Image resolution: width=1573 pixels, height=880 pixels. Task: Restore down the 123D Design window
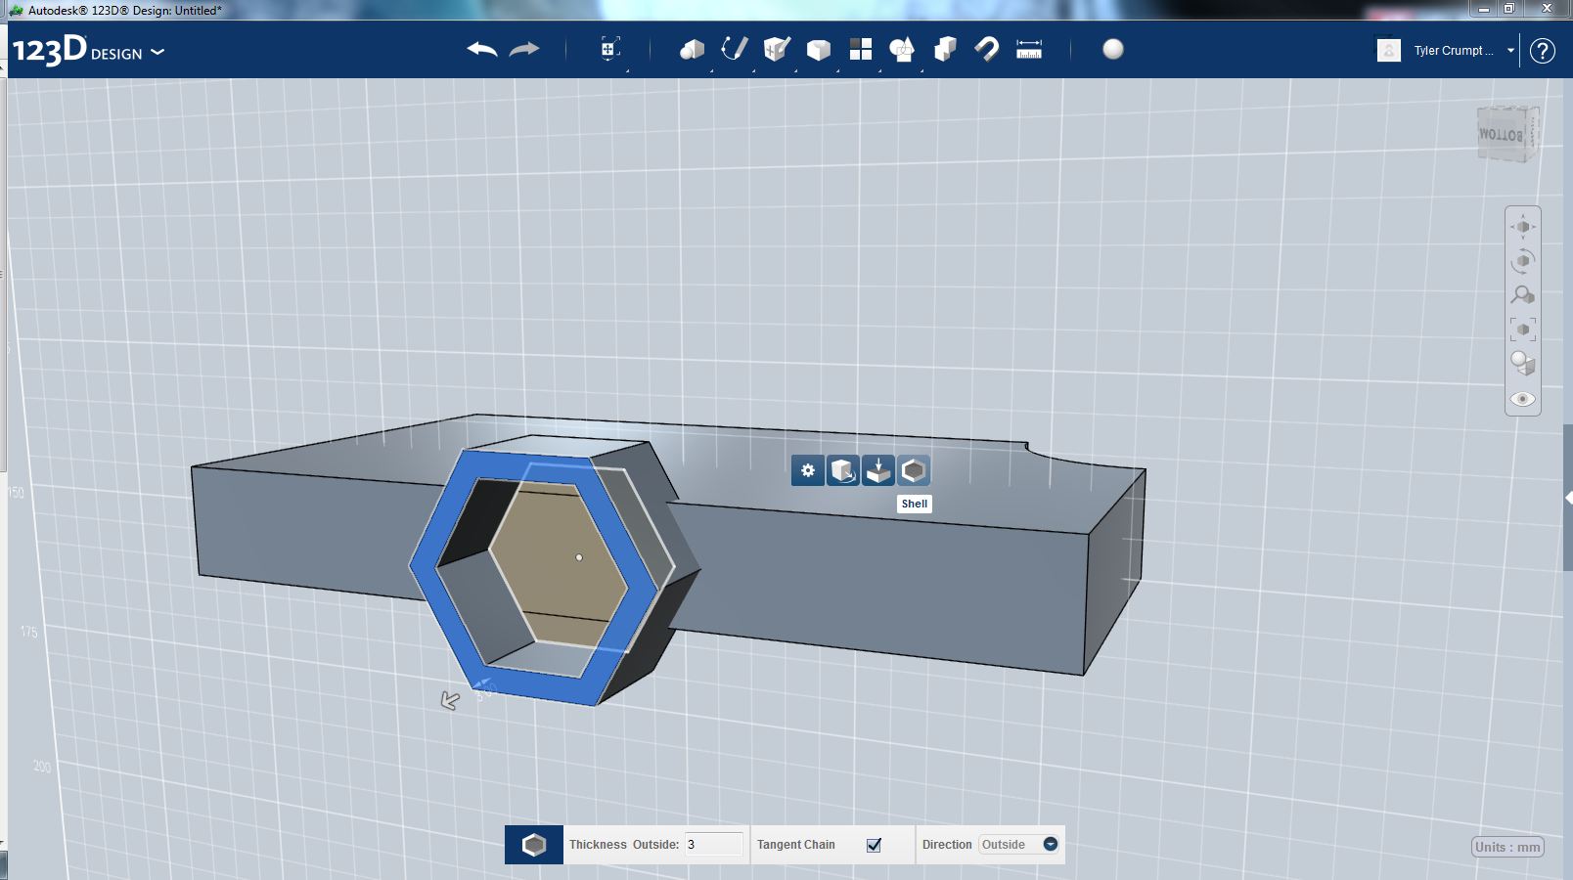coord(1509,9)
